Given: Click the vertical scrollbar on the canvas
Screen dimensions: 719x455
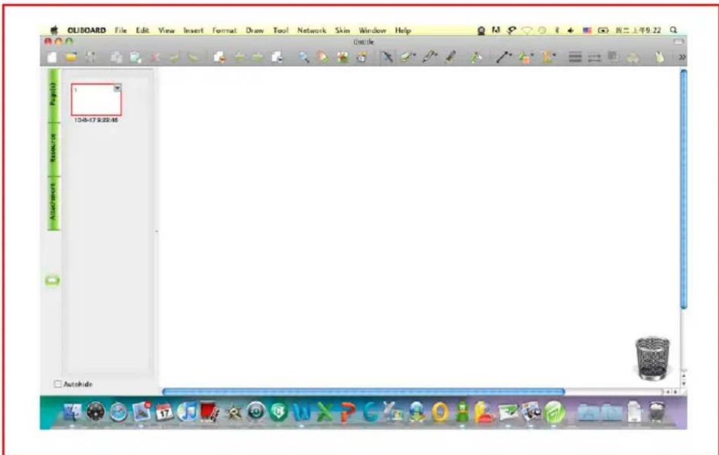Looking at the screenshot, I should pos(684,189).
